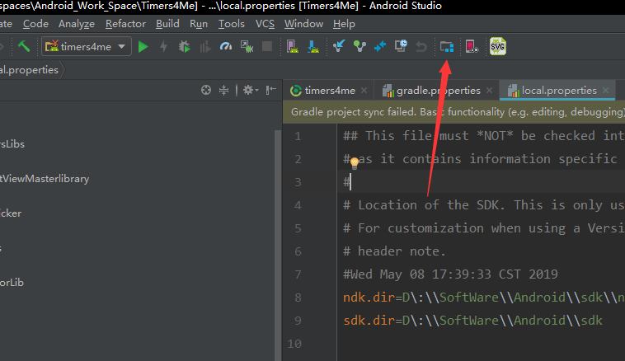625x361 pixels.
Task: Click VCS Commit branch icon
Action: coord(359,47)
